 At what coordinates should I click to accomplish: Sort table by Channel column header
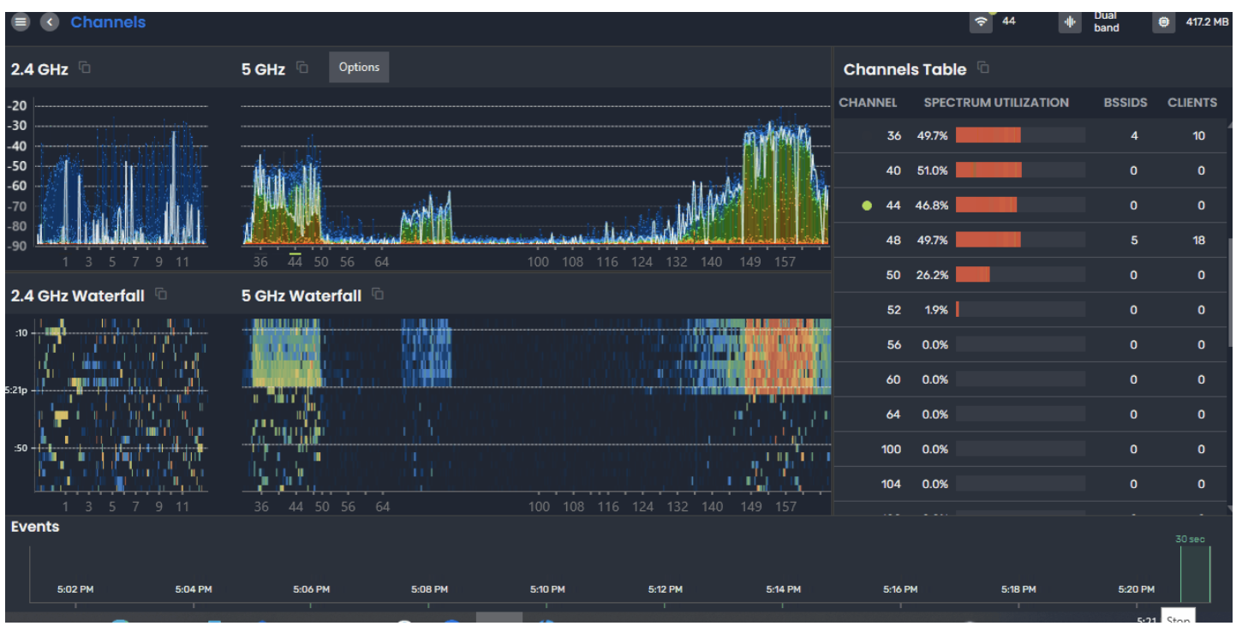[868, 103]
